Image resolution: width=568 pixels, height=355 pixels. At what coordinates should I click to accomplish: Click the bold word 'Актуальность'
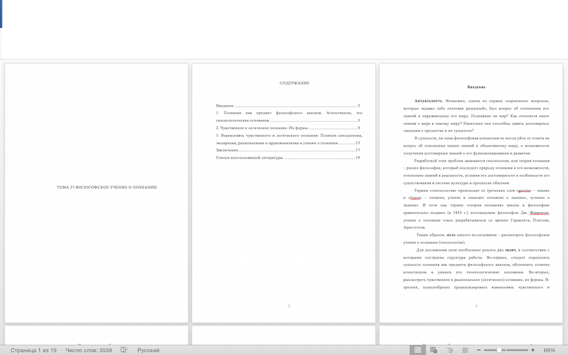click(x=428, y=100)
